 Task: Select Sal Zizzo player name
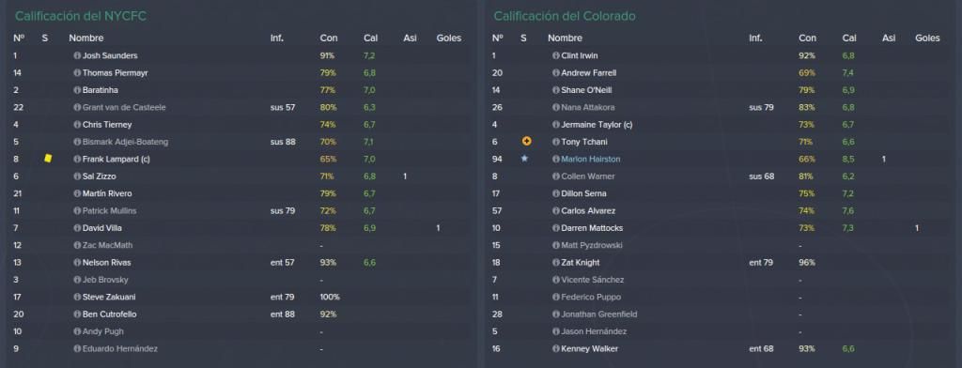(100, 176)
